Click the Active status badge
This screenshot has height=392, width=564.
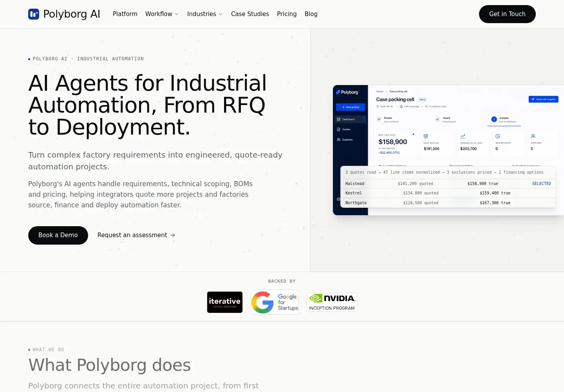tap(423, 100)
